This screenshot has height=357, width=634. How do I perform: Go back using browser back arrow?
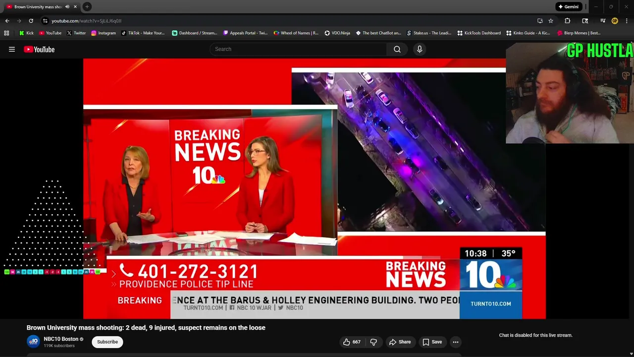[x=7, y=21]
